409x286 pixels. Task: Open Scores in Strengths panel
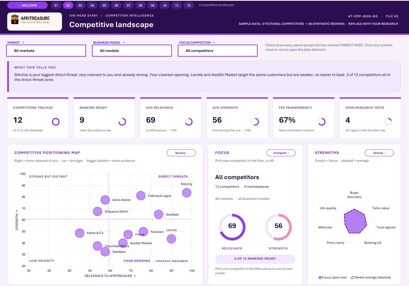[379, 153]
